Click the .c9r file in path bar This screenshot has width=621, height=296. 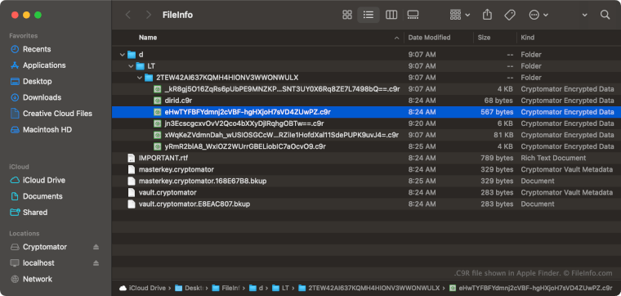tap(530, 288)
